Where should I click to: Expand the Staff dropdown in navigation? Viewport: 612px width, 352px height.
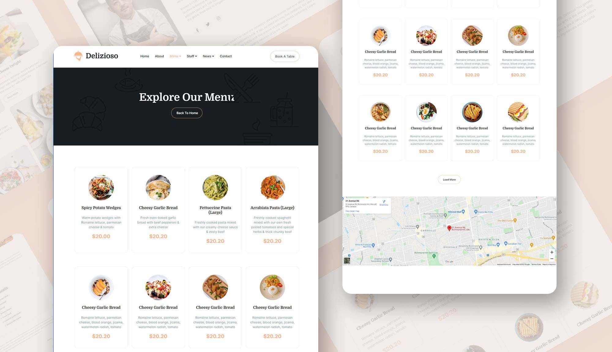191,56
